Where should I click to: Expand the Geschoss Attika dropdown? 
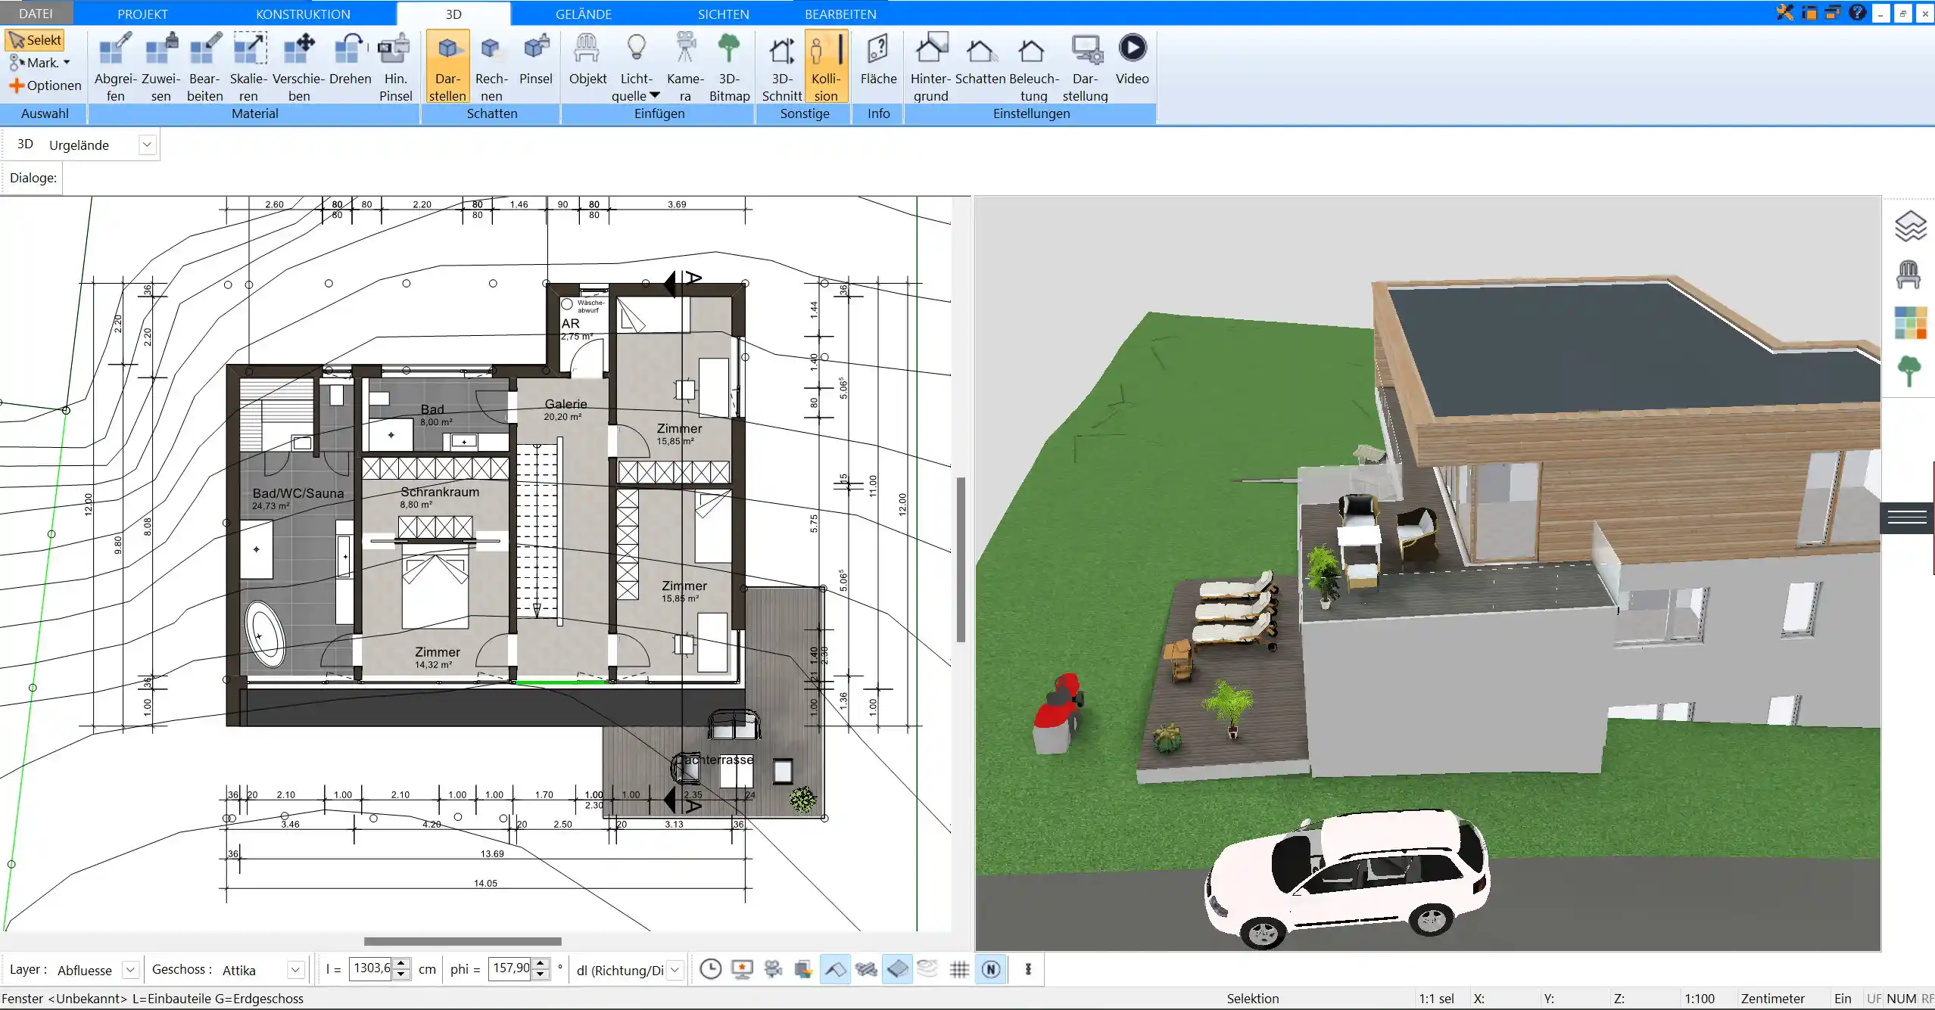(x=291, y=968)
